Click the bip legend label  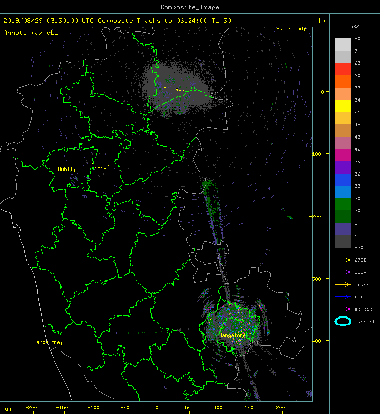click(359, 297)
